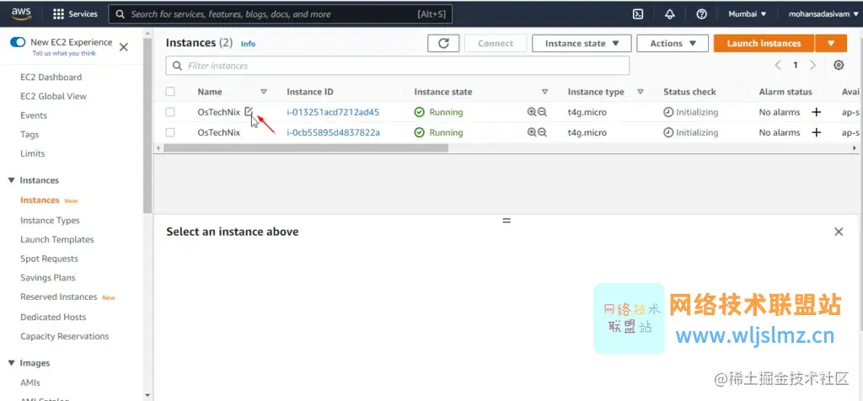The image size is (863, 401).
Task: Open Instance Types page
Action: point(50,221)
